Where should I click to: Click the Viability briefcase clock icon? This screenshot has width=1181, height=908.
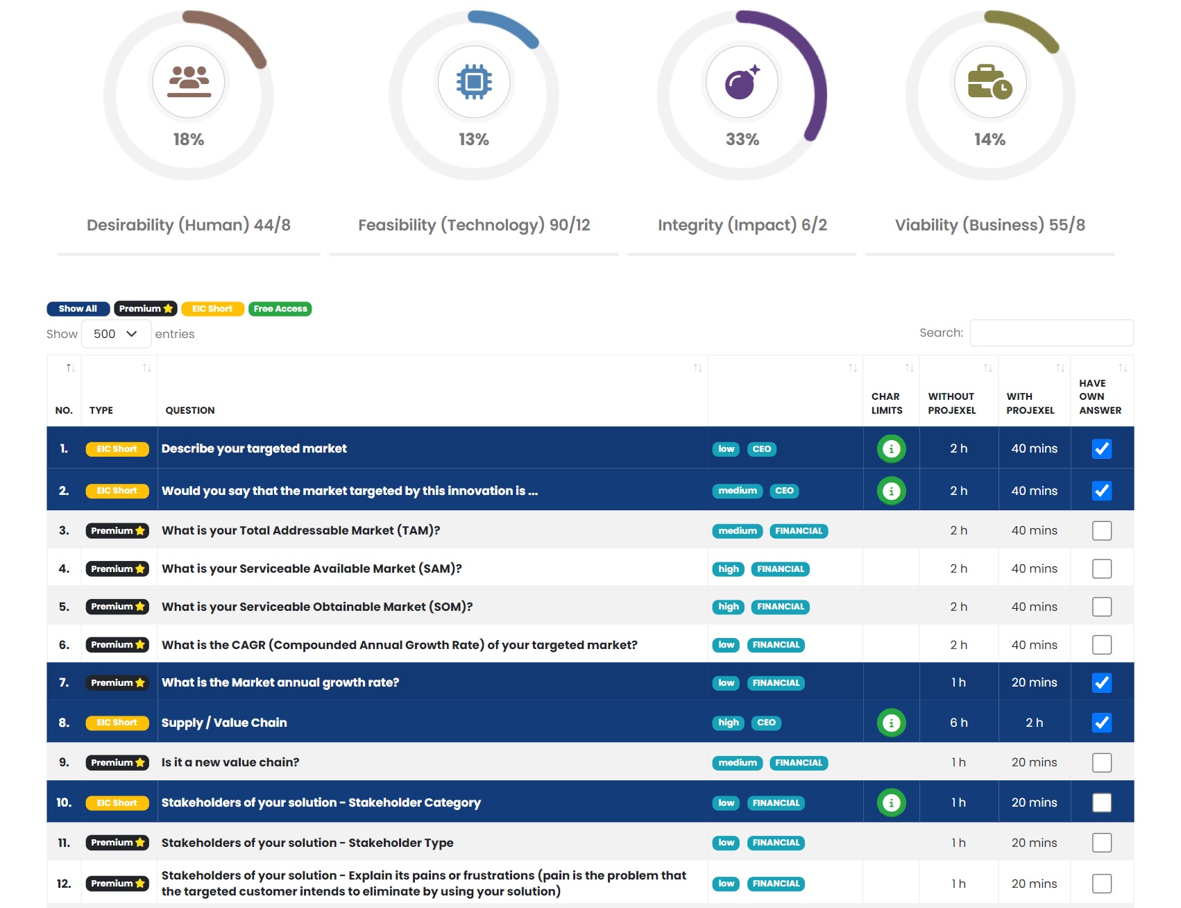(x=989, y=82)
